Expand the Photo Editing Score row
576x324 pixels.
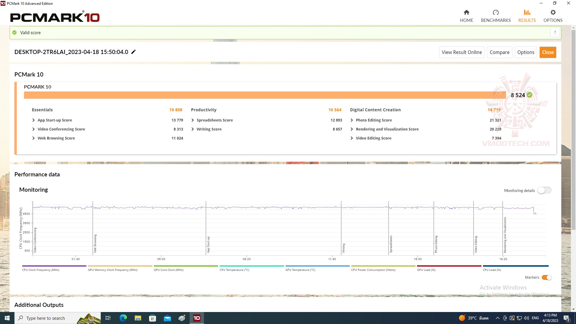351,120
